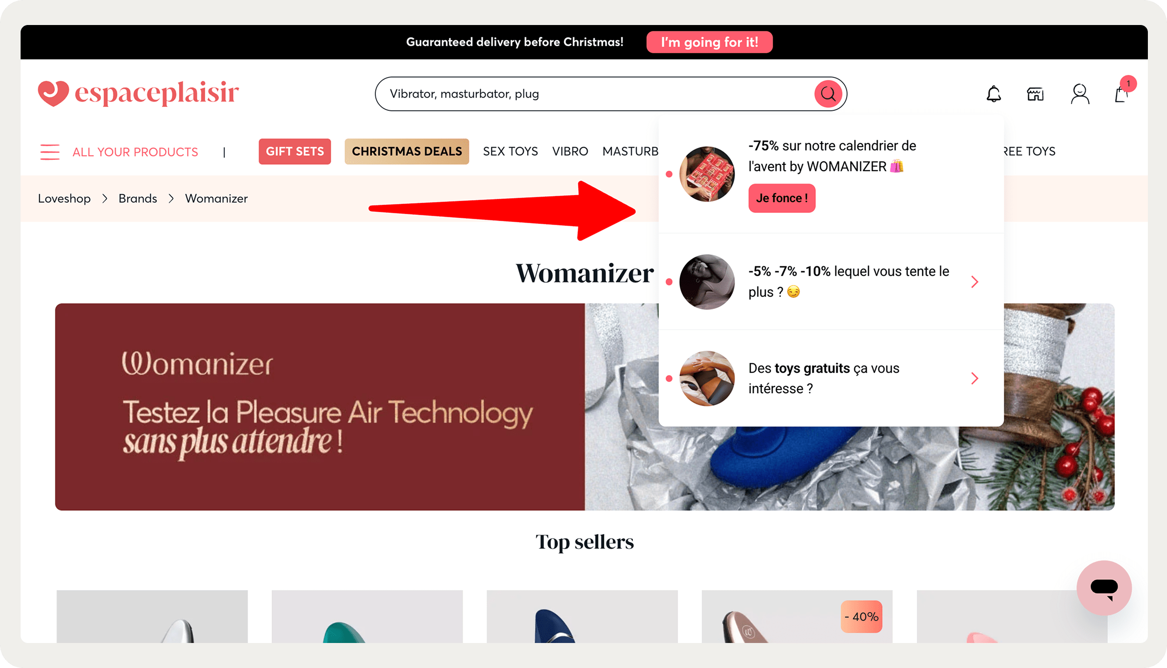
Task: Click the "I'm going for it!" button
Action: coord(709,42)
